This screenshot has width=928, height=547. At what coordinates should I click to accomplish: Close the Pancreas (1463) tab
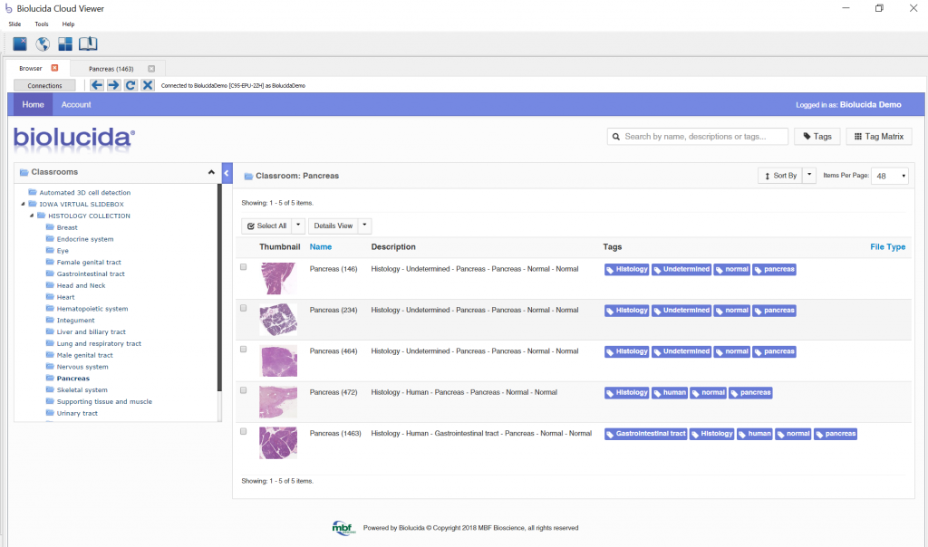pyautogui.click(x=151, y=69)
